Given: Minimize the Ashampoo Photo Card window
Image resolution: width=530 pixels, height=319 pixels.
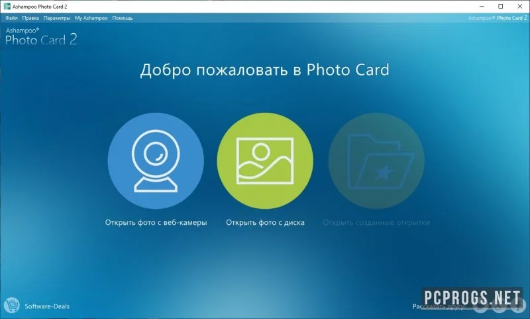Looking at the screenshot, I should (x=482, y=7).
